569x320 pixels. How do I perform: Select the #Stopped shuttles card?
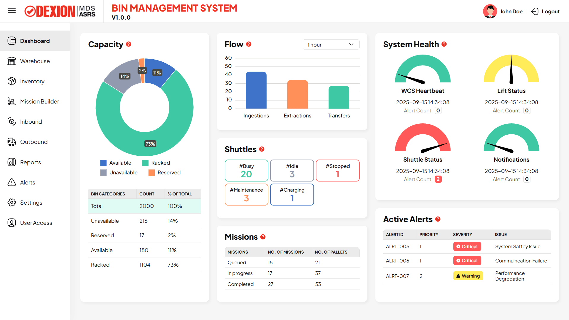(x=337, y=171)
